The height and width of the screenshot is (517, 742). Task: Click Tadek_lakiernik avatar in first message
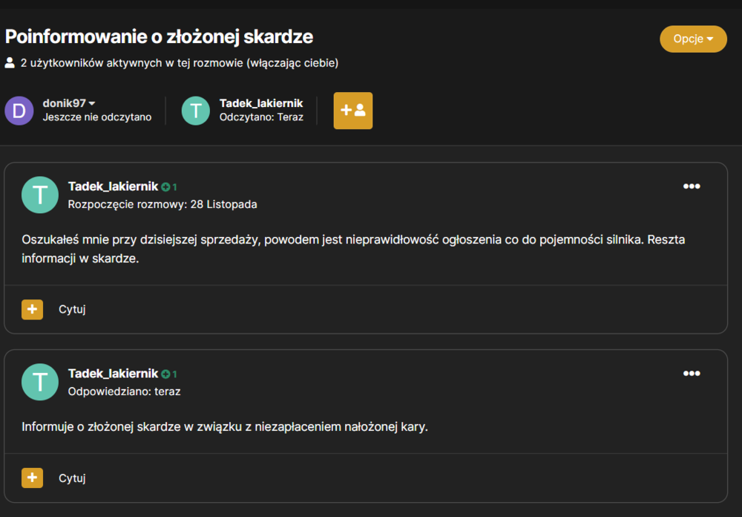(x=40, y=195)
